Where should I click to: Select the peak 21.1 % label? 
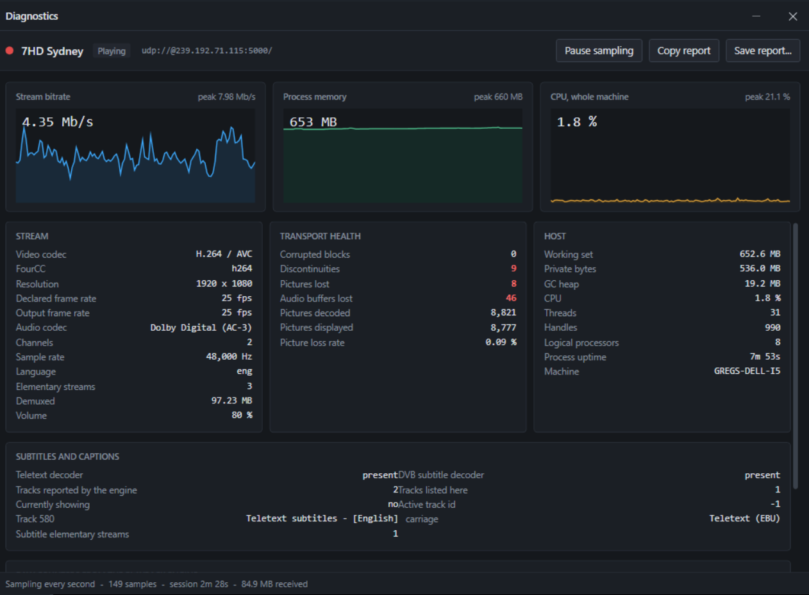(767, 97)
